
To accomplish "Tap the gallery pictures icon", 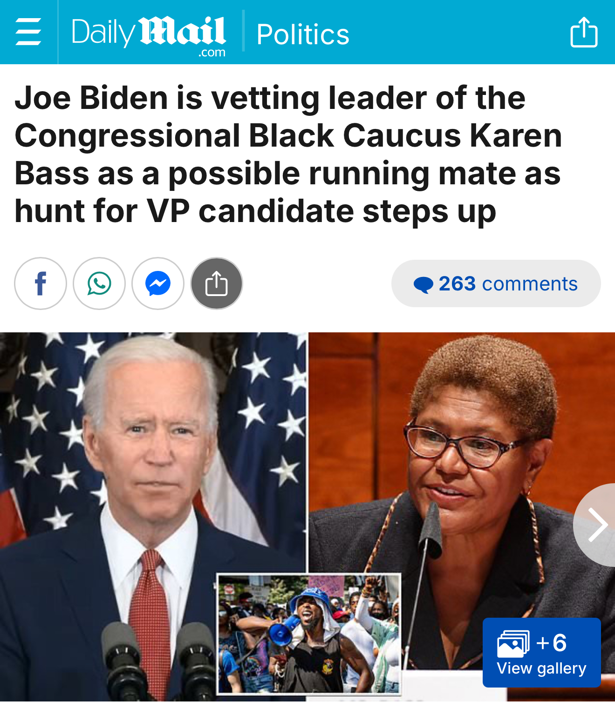I will pyautogui.click(x=513, y=644).
